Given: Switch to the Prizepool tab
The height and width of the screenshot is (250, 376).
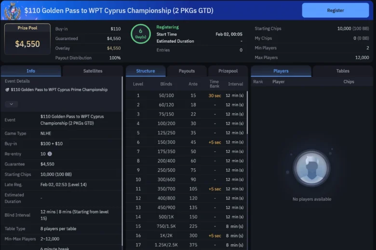Looking at the screenshot, I should 228,71.
